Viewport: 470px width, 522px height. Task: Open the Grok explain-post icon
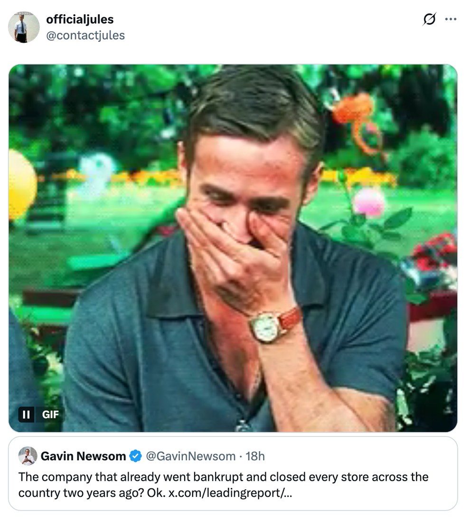(x=429, y=19)
